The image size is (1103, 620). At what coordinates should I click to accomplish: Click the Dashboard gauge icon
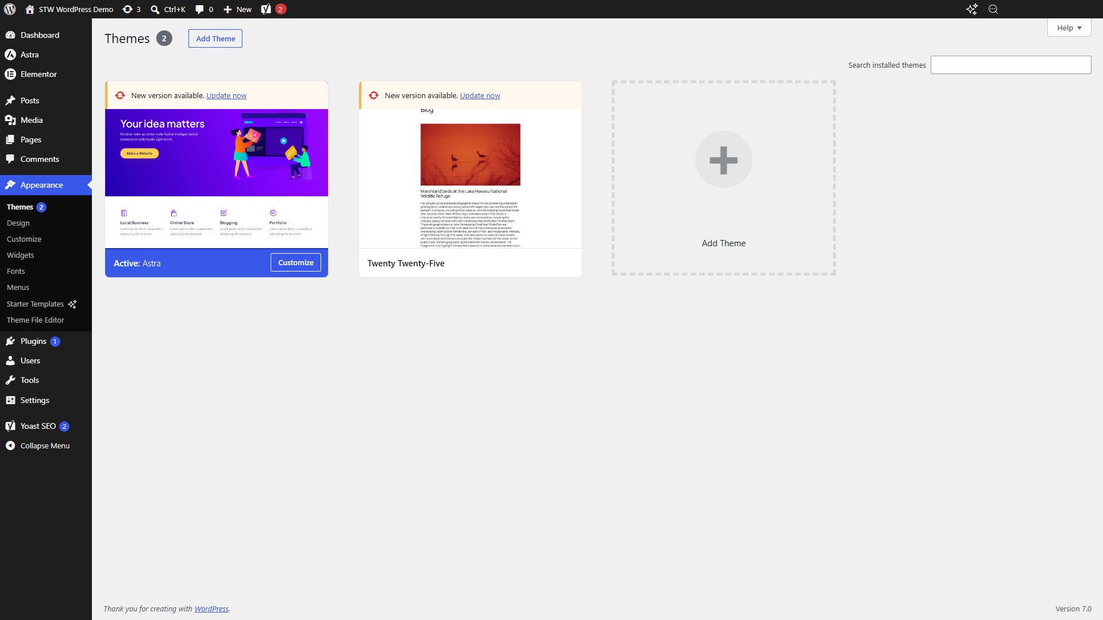click(x=10, y=35)
